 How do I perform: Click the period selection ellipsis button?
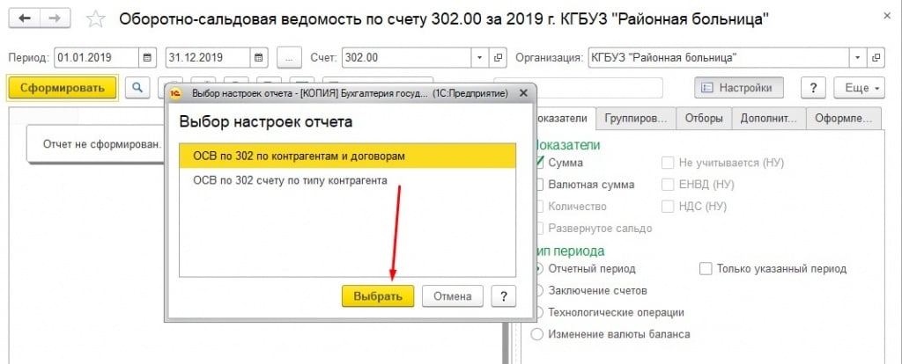(x=289, y=58)
